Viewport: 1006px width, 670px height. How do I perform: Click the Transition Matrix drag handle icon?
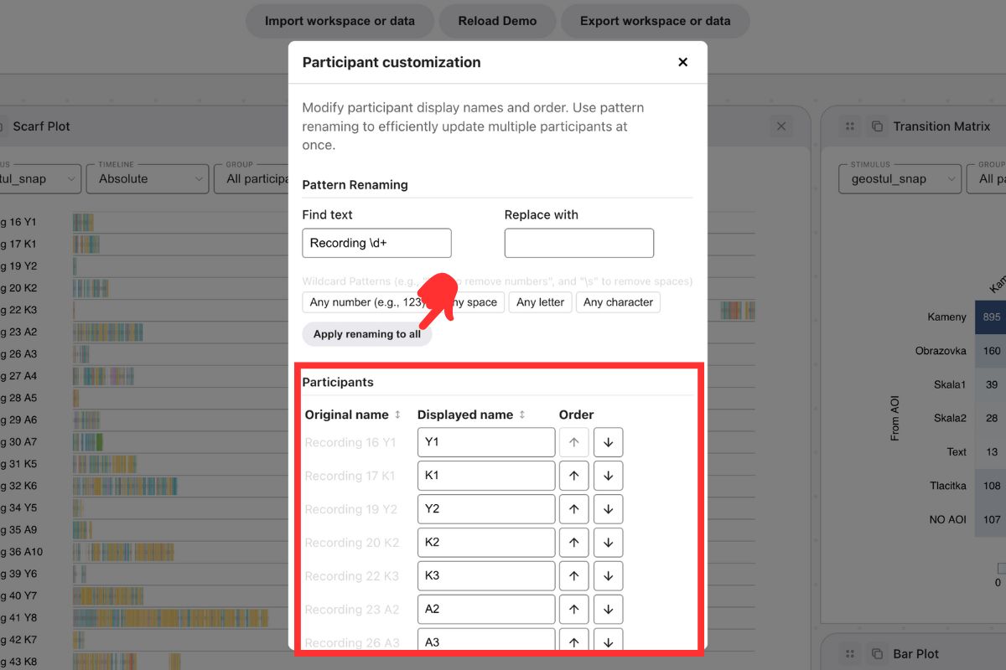pyautogui.click(x=850, y=126)
